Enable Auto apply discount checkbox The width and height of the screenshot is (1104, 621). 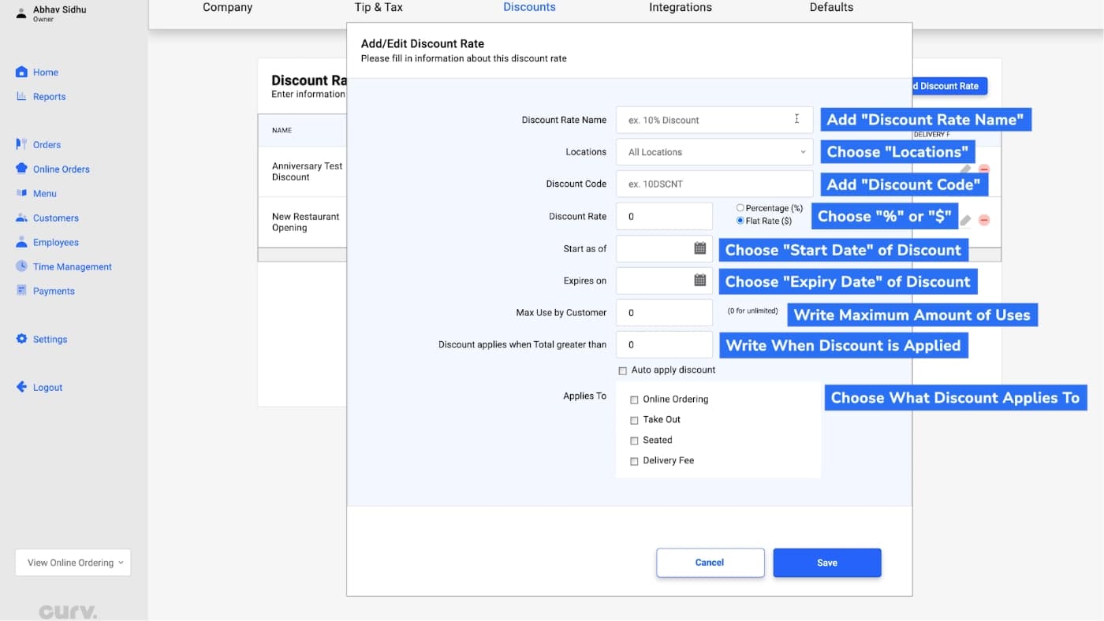click(623, 370)
